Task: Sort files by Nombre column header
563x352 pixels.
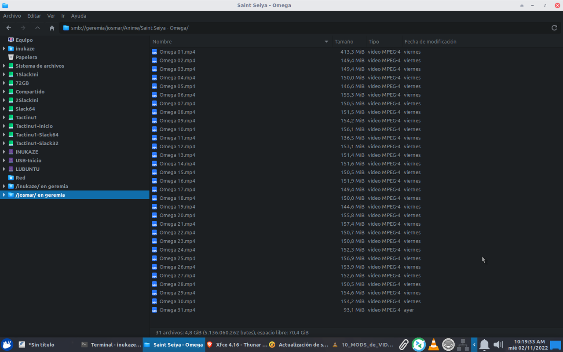Action: pyautogui.click(x=241, y=42)
